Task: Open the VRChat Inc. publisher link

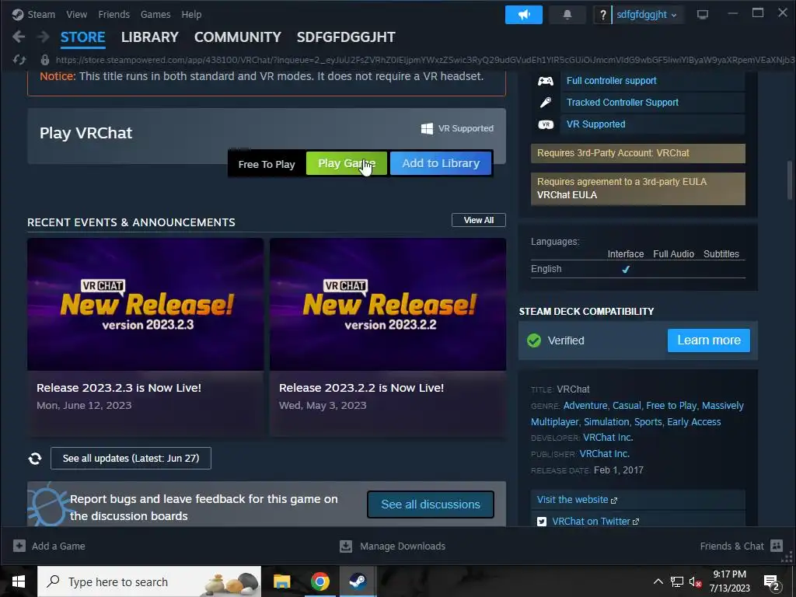Action: point(605,454)
